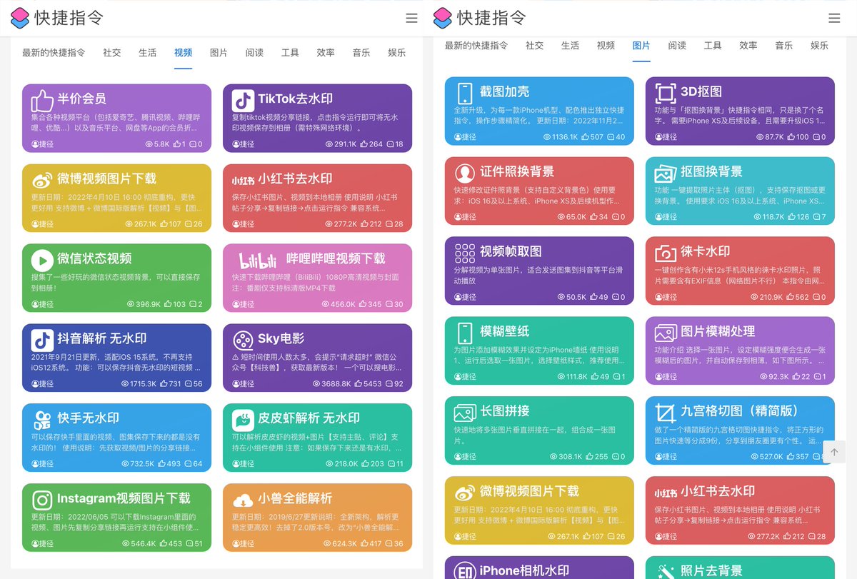
Task: Click the 小红书 icon on the left pane's 小红书去水印 card
Action: click(x=244, y=180)
